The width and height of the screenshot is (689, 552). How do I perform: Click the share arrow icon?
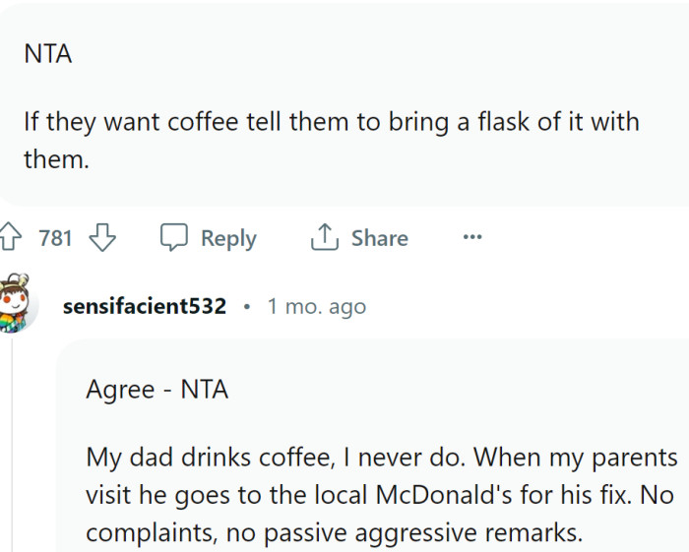[324, 237]
